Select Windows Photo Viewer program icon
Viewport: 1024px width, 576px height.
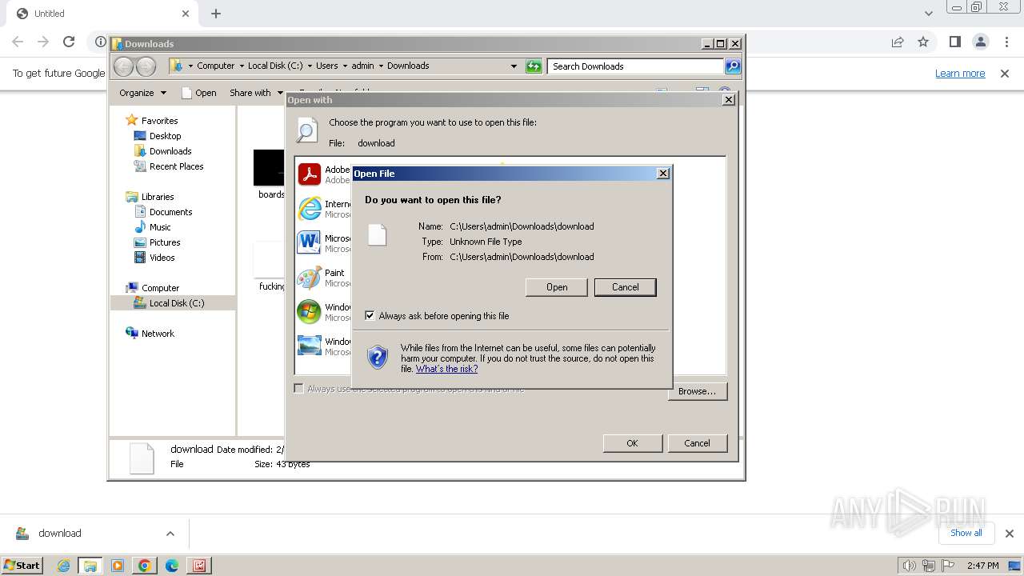310,346
